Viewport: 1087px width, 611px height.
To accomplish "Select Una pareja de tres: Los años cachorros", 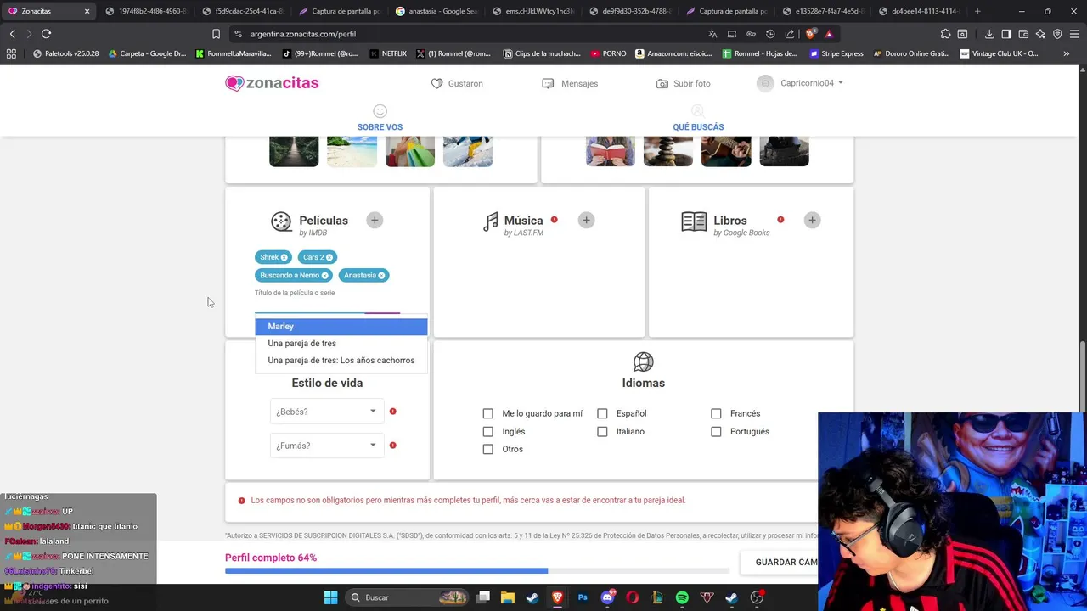I will click(x=341, y=360).
